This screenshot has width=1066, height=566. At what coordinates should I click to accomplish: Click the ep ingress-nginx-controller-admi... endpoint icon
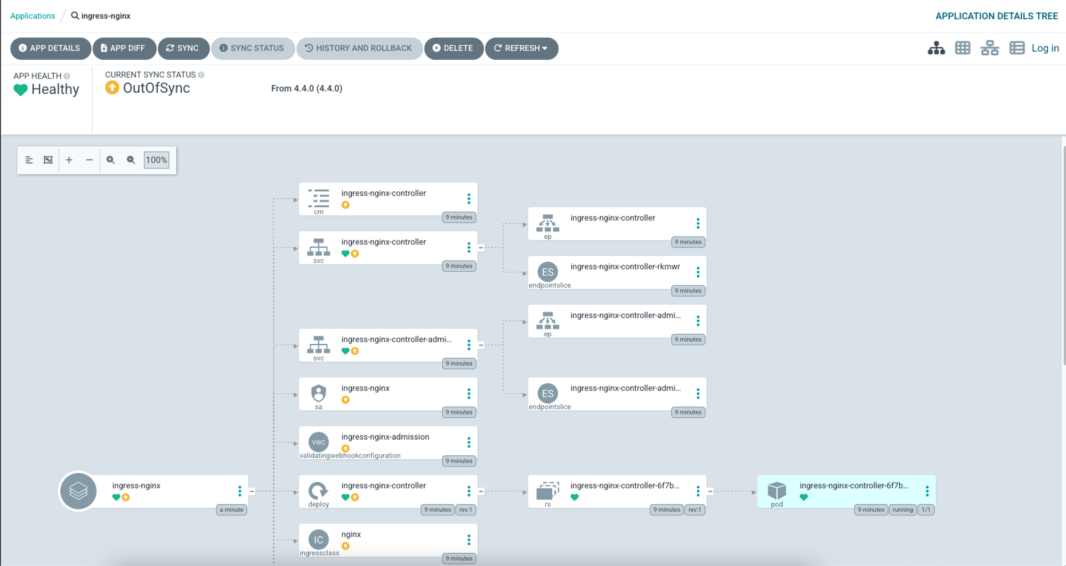coord(548,321)
